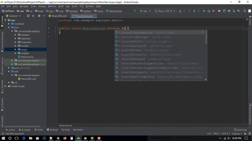Choose SecurityException from completion list

(x=160, y=33)
